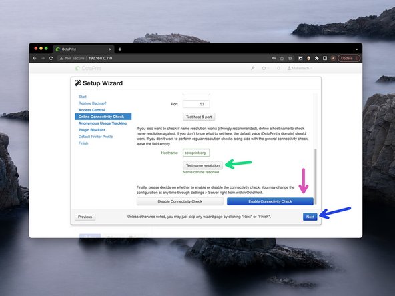Viewport: 395px width, 296px height.
Task: Click Test host & port button
Action: [199, 117]
